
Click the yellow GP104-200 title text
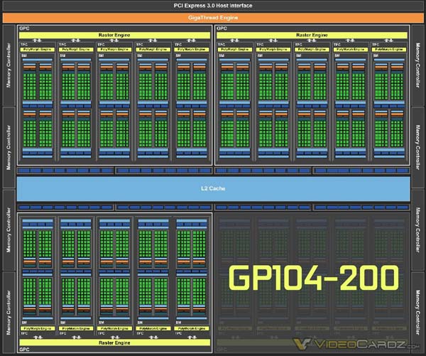coord(314,278)
